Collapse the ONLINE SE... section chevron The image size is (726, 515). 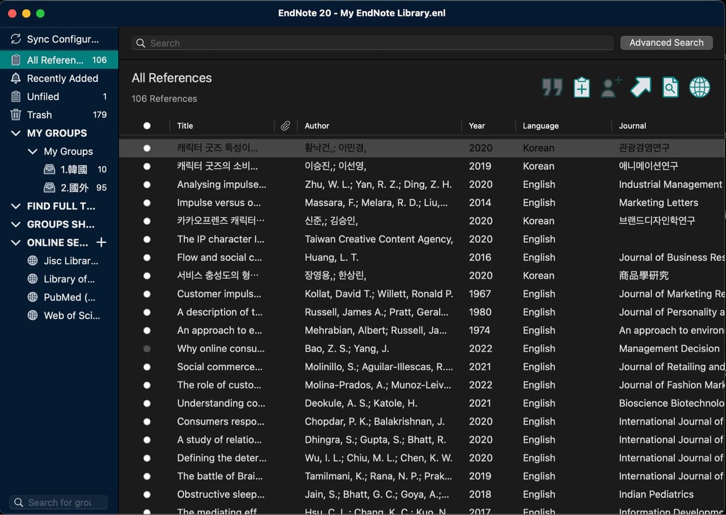[16, 242]
